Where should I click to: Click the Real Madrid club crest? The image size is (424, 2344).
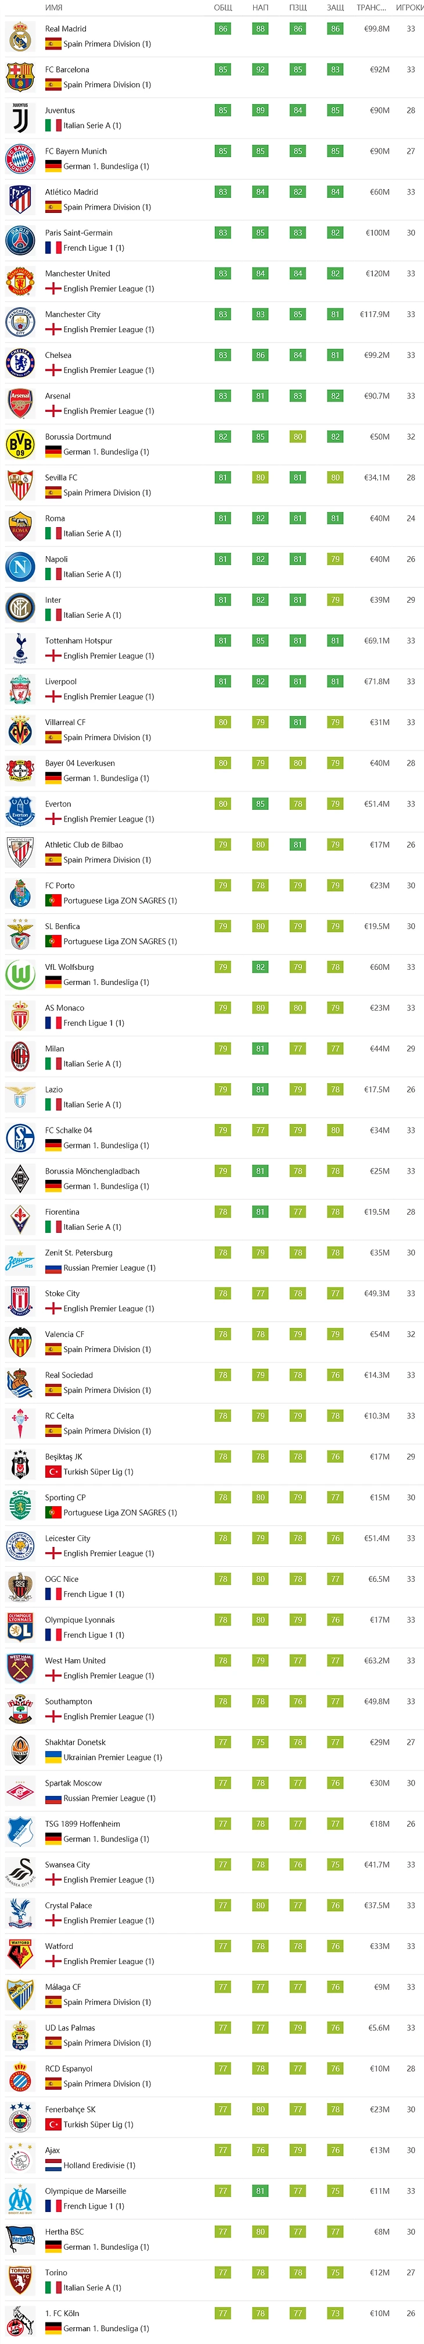point(20,37)
